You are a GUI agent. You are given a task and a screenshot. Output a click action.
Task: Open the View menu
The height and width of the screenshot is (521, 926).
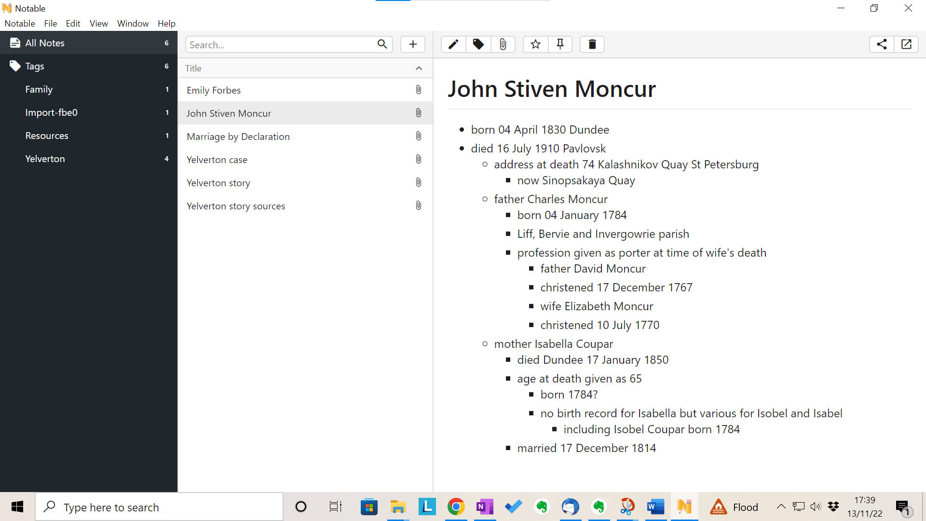[x=98, y=24]
